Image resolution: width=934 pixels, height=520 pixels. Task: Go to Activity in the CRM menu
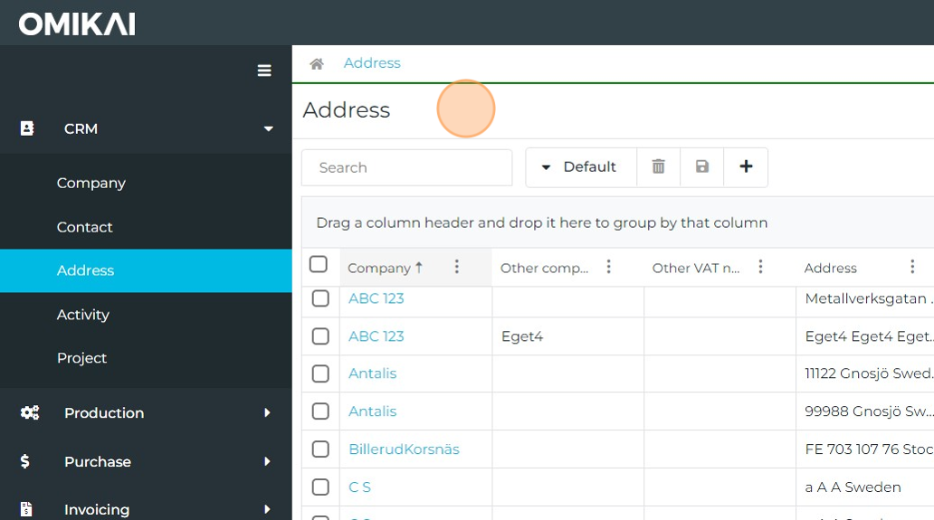point(83,315)
